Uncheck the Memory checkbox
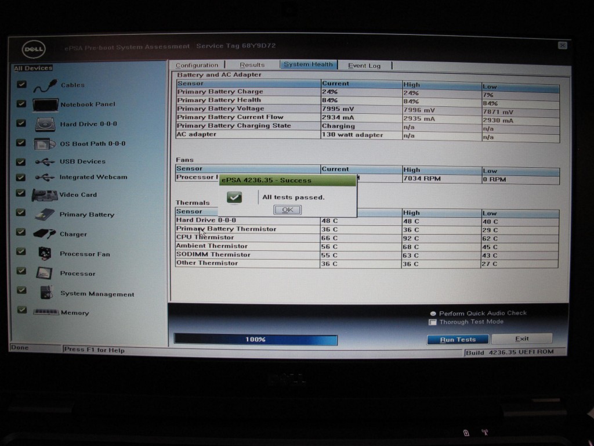This screenshot has width=594, height=446. tap(22, 310)
